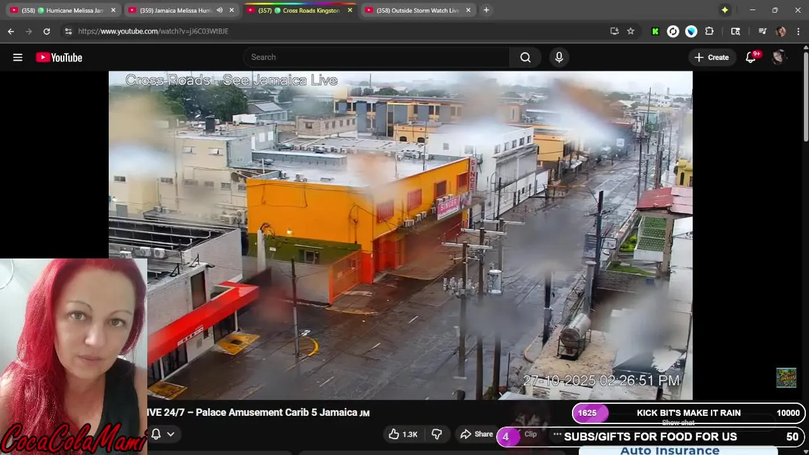Open the media controls music note icon

pos(763,31)
